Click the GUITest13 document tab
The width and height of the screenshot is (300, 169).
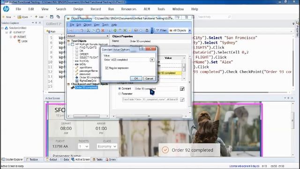[54, 24]
